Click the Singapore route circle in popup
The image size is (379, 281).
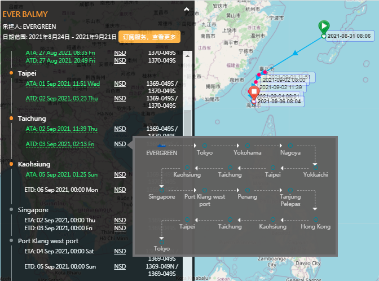162,190
